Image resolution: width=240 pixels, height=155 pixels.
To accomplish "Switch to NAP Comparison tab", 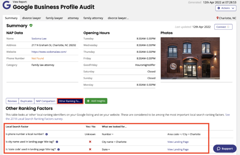I will coord(45,101).
